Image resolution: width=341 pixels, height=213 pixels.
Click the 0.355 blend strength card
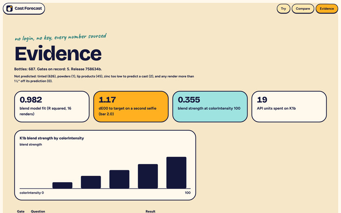[x=210, y=106]
